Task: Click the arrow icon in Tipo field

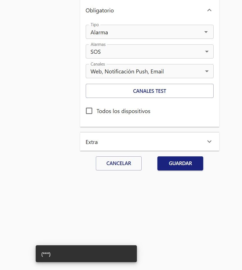Action: [206, 32]
